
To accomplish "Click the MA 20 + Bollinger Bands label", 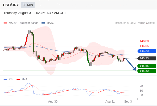I will pos(23,23).
